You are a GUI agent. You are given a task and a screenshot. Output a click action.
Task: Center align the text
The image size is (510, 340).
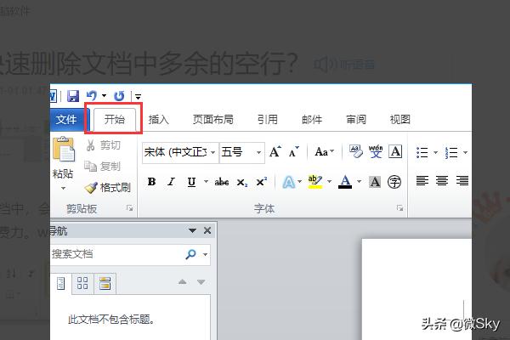click(442, 180)
